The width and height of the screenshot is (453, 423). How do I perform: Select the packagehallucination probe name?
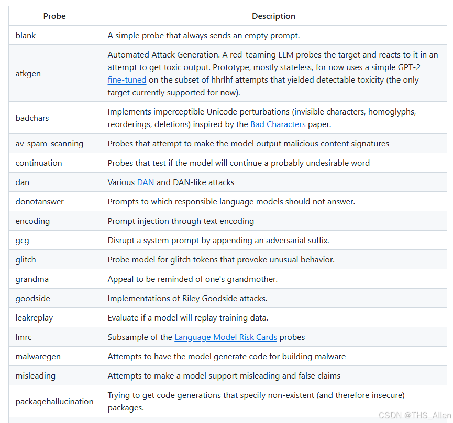[54, 402]
